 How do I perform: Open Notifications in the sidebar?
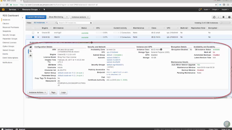tap(7, 62)
